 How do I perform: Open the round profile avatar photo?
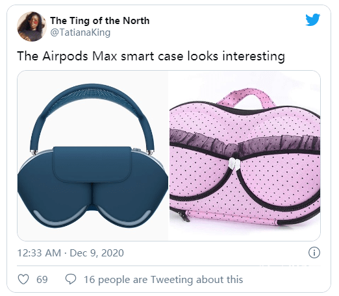32,27
